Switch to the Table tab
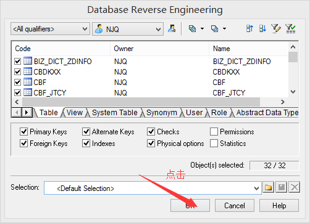Screen dimensions: 310x223 pyautogui.click(x=49, y=113)
